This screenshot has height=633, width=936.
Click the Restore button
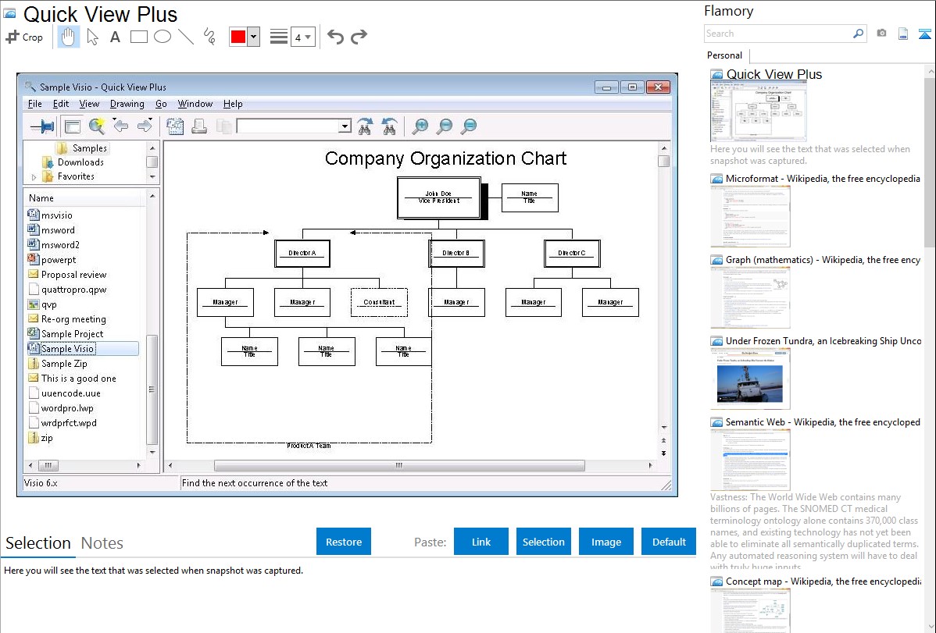coord(344,542)
